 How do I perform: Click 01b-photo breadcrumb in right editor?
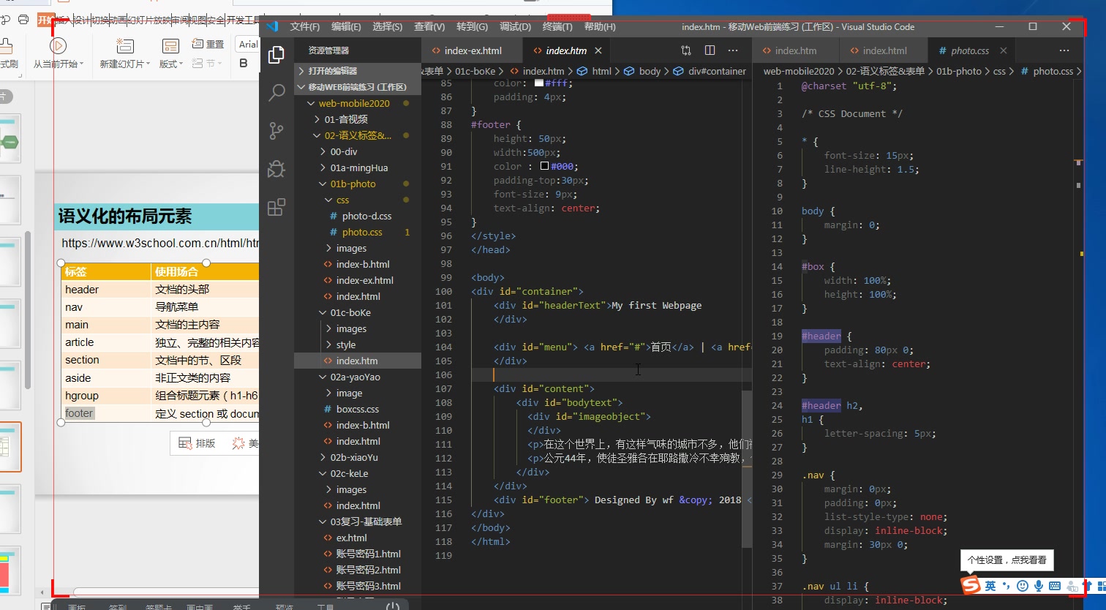[x=959, y=71]
